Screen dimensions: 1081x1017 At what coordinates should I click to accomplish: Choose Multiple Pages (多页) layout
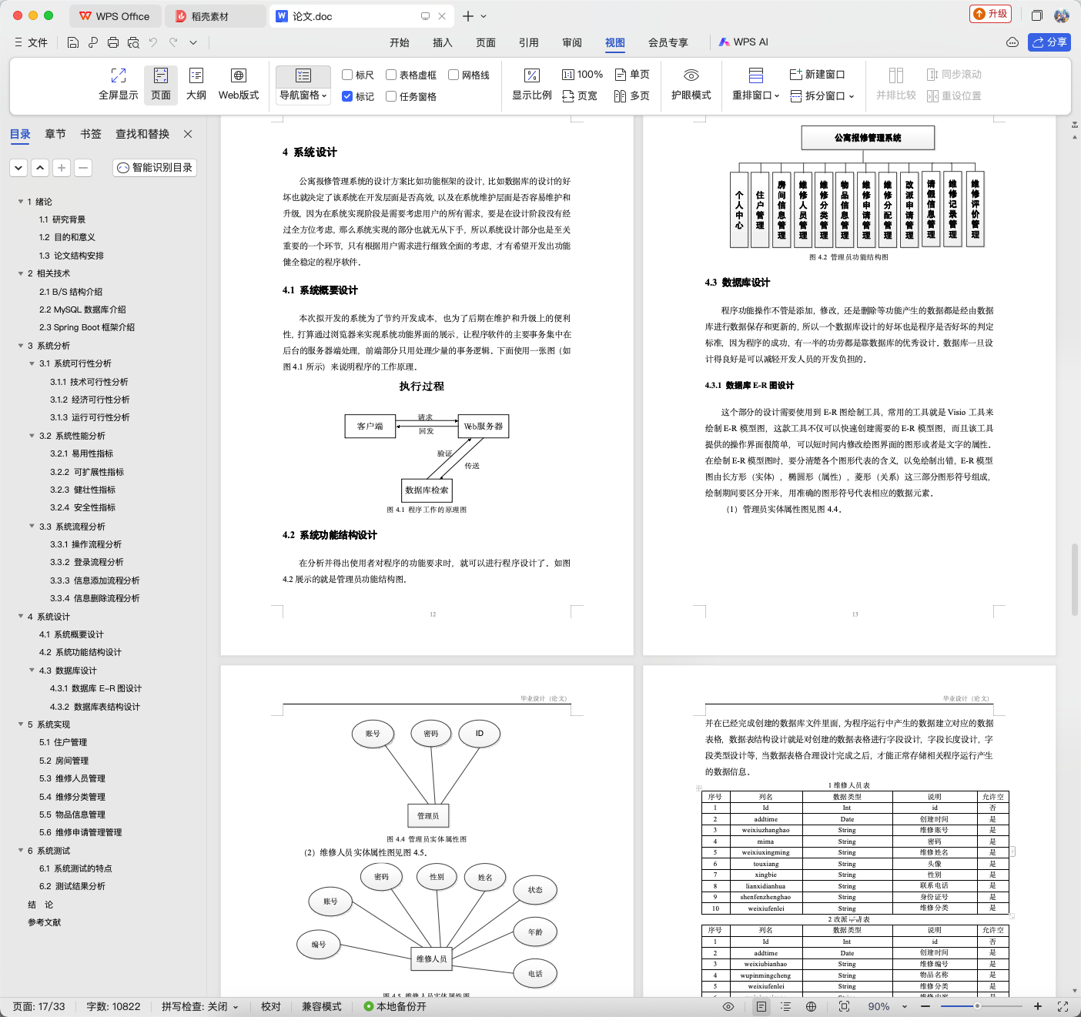(632, 96)
